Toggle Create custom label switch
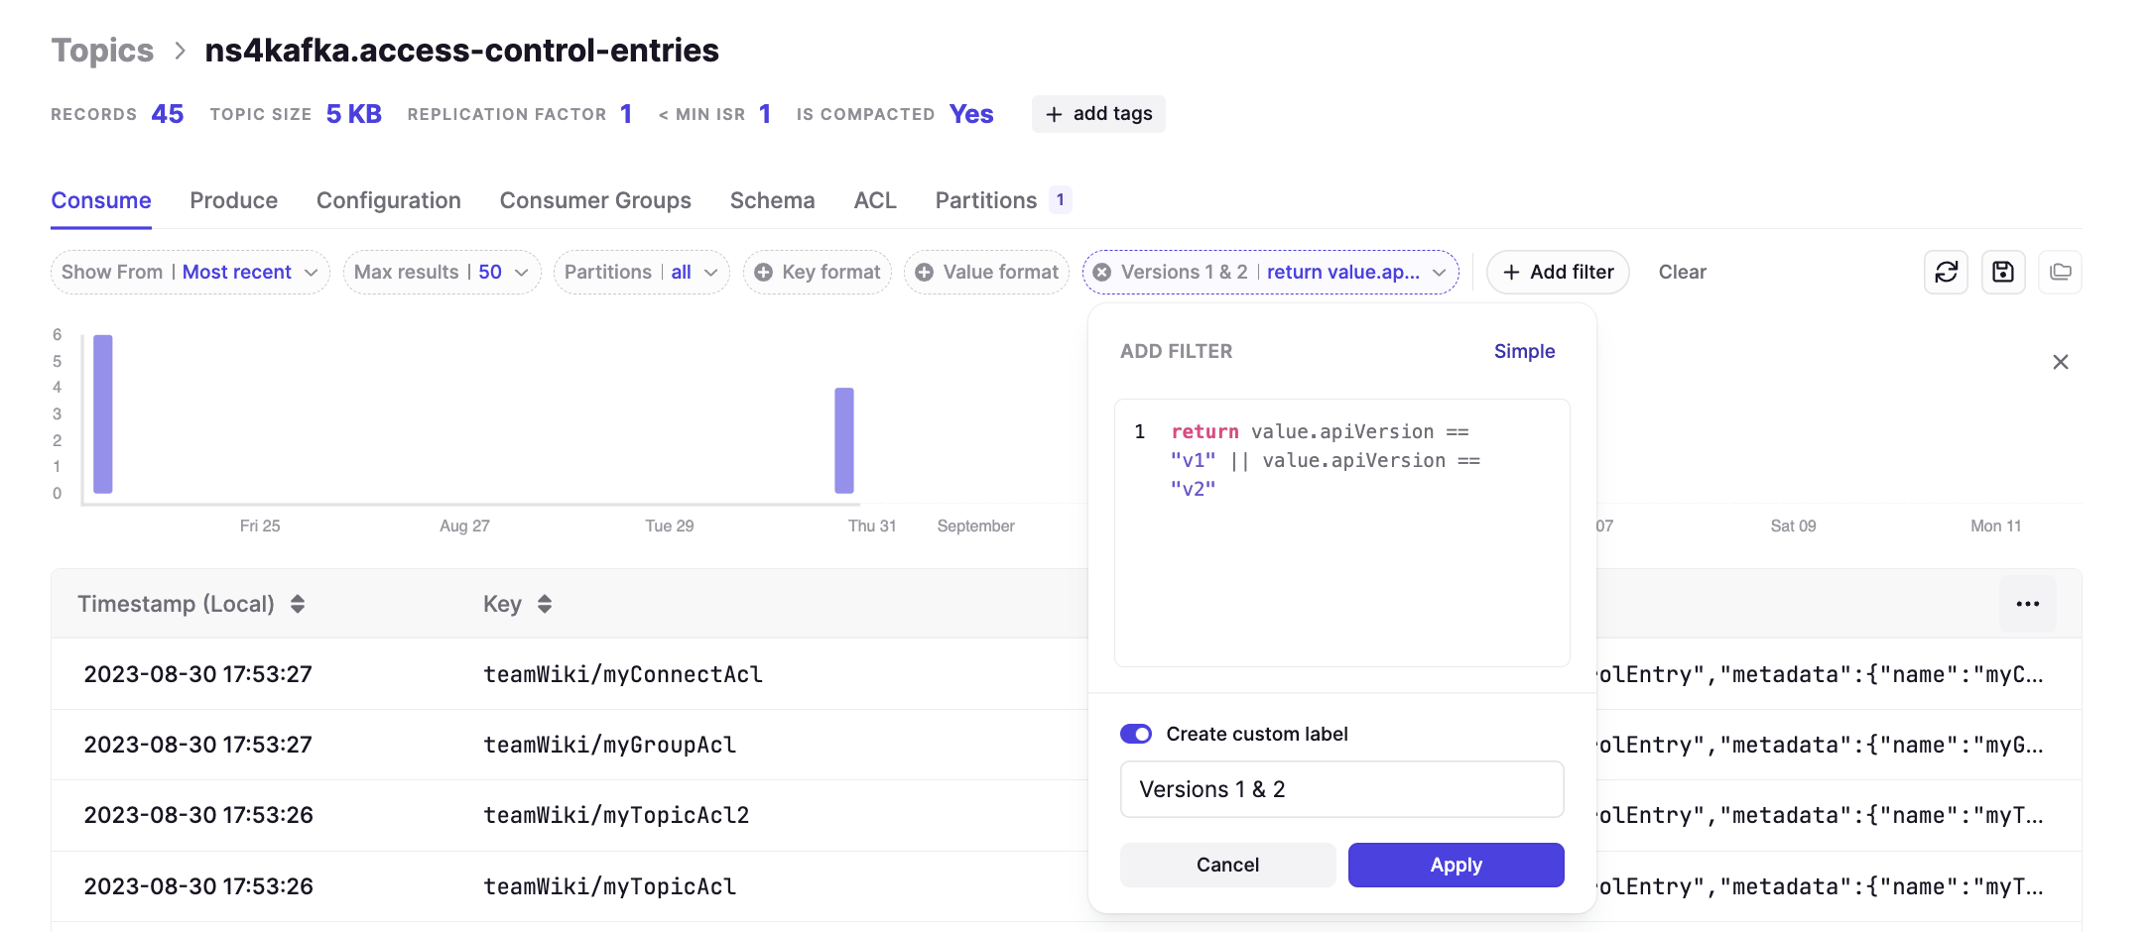The image size is (2155, 932). coord(1136,734)
